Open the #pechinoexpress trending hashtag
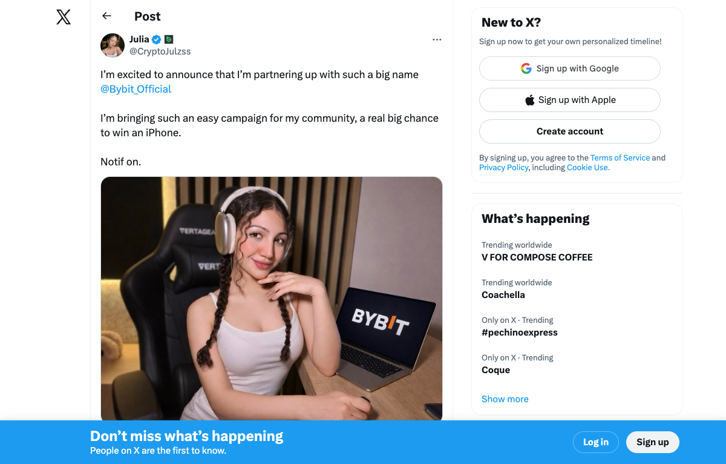Viewport: 726px width, 464px height. pyautogui.click(x=519, y=333)
